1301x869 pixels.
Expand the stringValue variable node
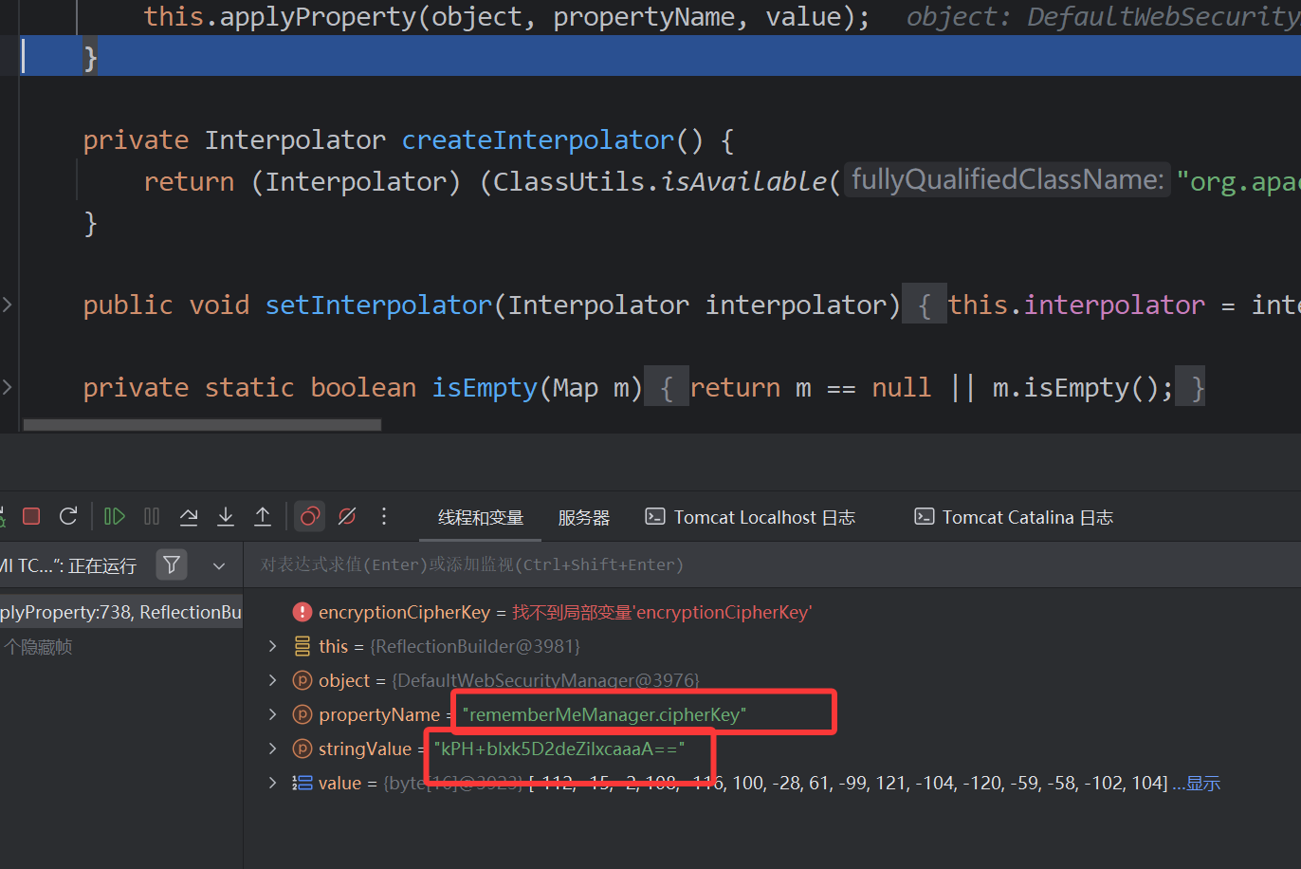pos(273,749)
